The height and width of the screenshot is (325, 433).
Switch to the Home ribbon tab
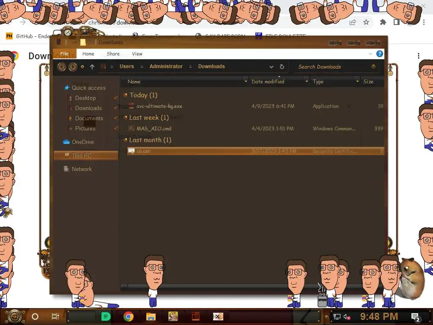coord(88,54)
